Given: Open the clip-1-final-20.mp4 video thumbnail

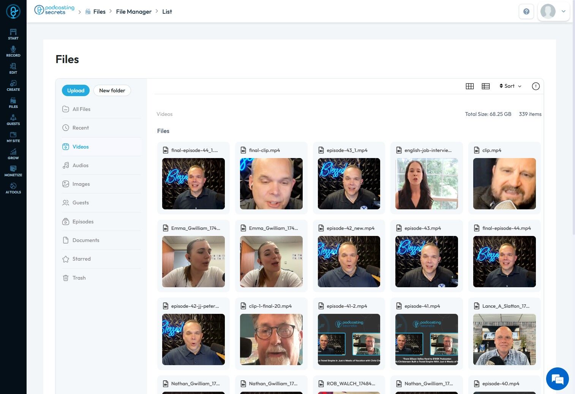Looking at the screenshot, I should click(271, 339).
